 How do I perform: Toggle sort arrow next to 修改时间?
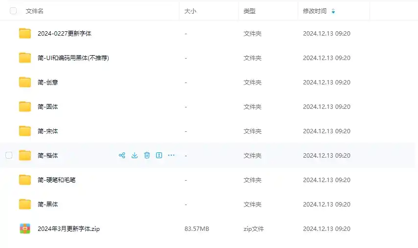tap(333, 11)
